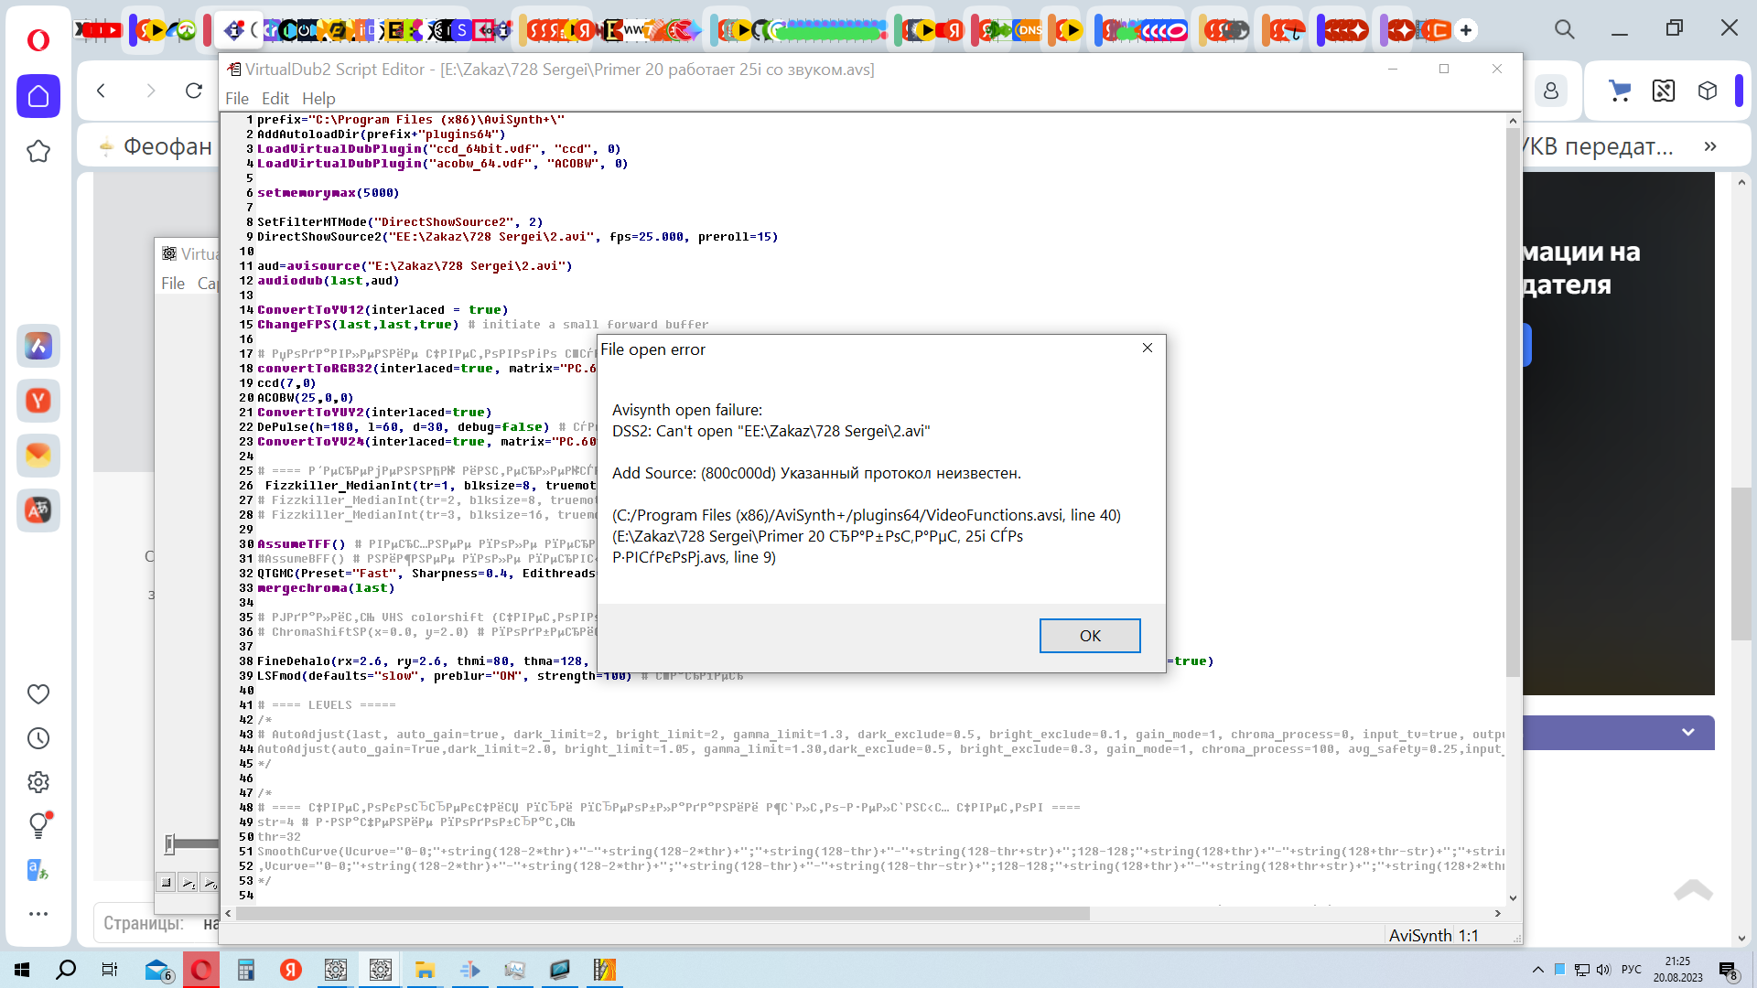Click OK in File open error dialog
1757x988 pixels.
(x=1089, y=636)
